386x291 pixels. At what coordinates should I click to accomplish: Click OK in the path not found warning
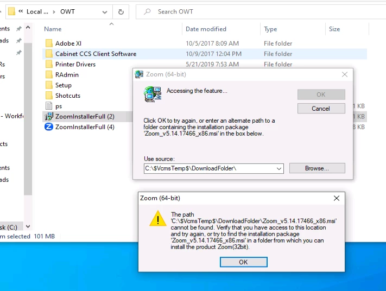[x=243, y=262]
